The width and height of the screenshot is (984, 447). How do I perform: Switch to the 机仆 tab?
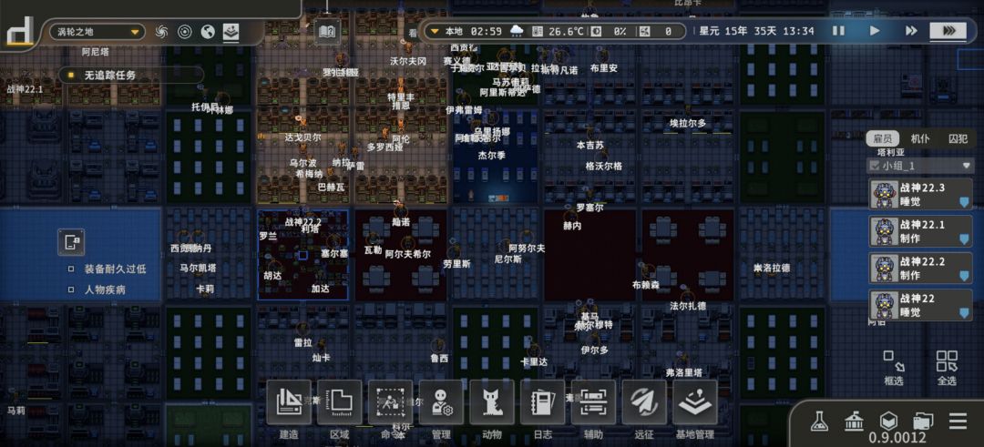click(x=920, y=138)
